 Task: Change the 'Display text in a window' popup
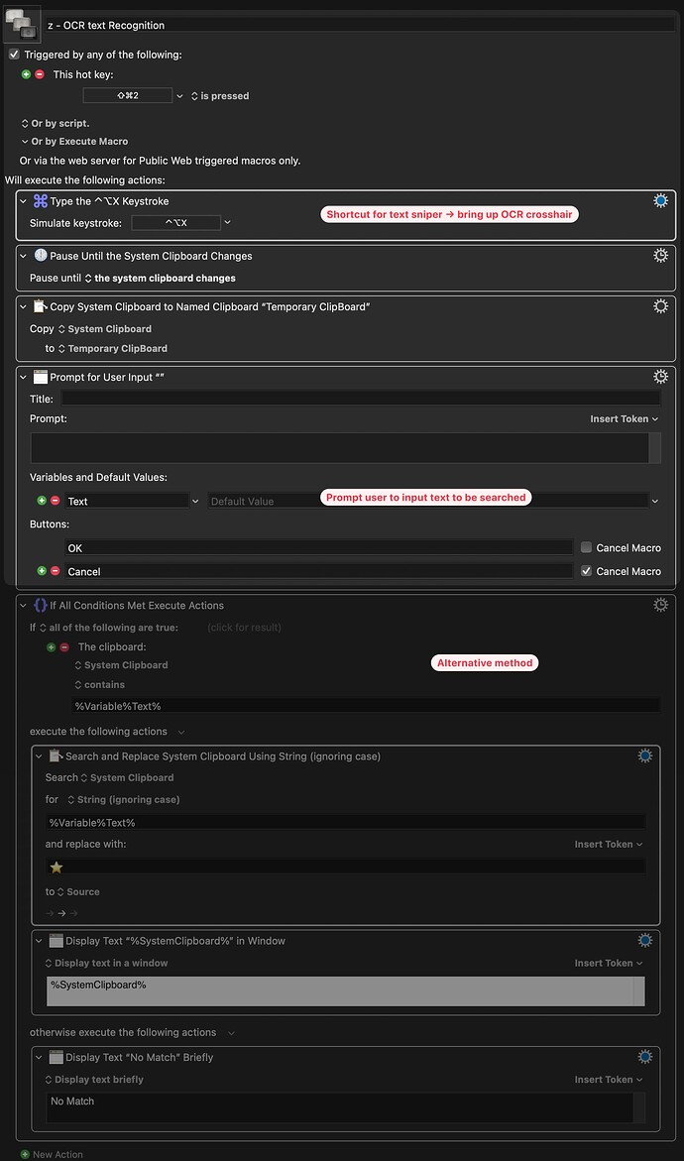tap(107, 964)
